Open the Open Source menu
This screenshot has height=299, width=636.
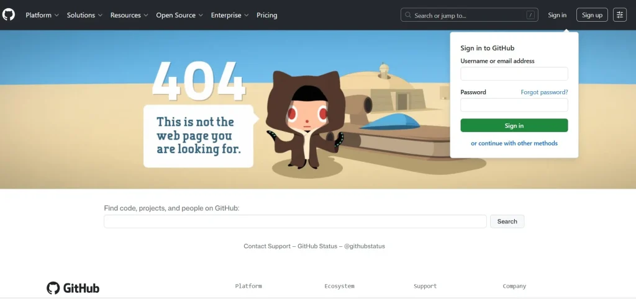tap(179, 15)
